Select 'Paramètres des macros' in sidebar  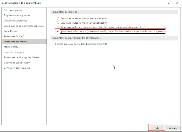click(15, 42)
